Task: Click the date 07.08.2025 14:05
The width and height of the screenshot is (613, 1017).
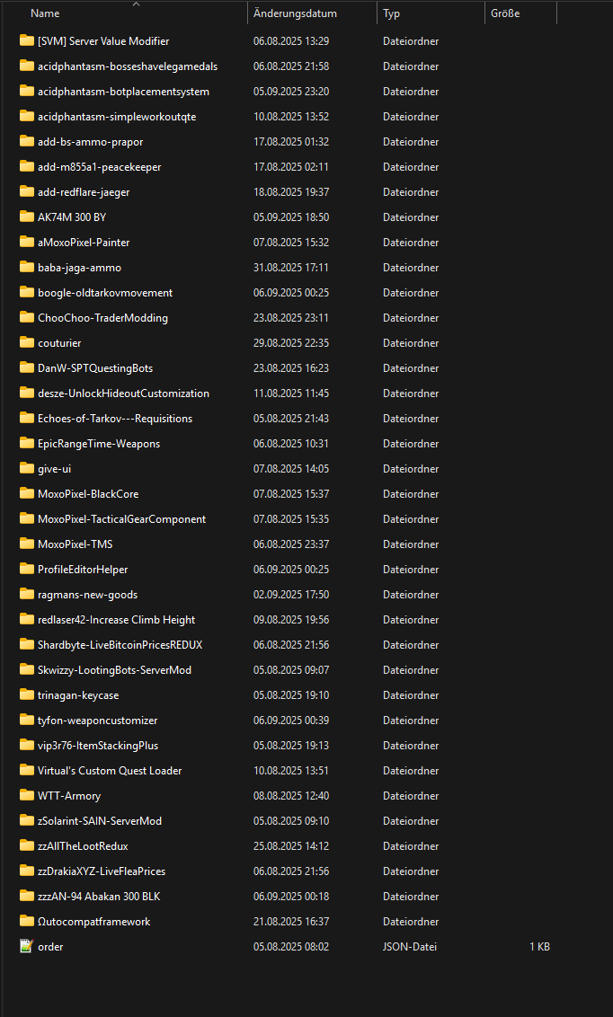Action: click(x=291, y=468)
